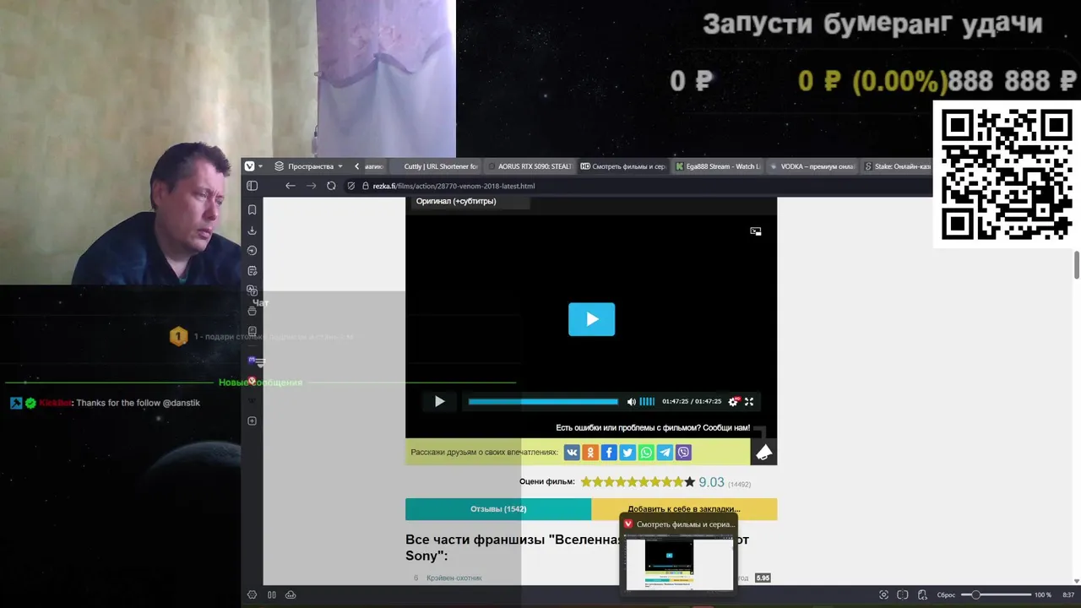Start video with large center play button
The width and height of the screenshot is (1081, 608).
591,319
